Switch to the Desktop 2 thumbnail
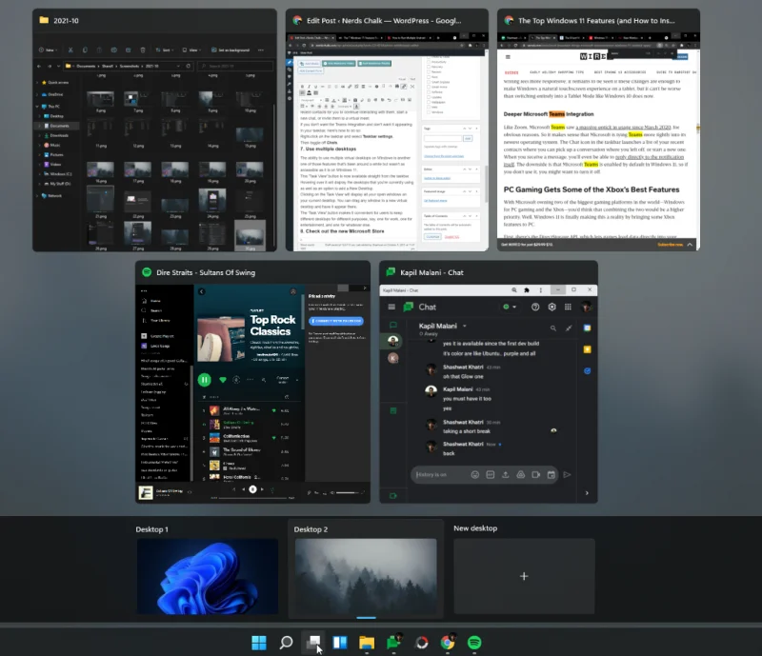Image resolution: width=762 pixels, height=656 pixels. (365, 575)
